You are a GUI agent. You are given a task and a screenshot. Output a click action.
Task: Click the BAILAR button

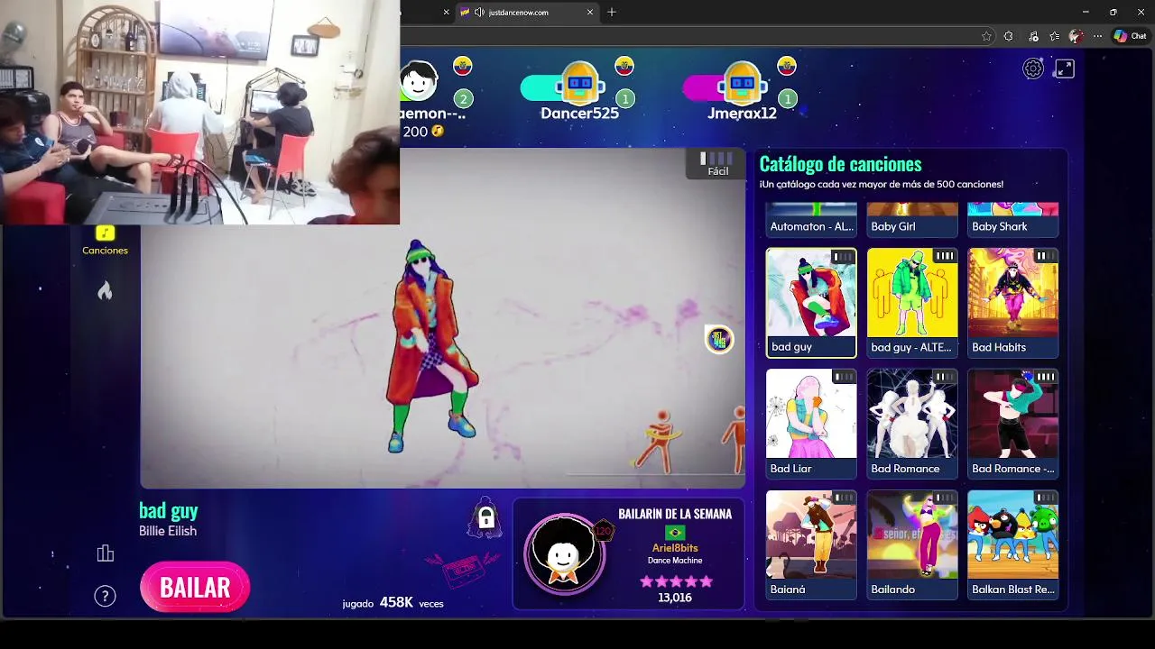(x=195, y=587)
